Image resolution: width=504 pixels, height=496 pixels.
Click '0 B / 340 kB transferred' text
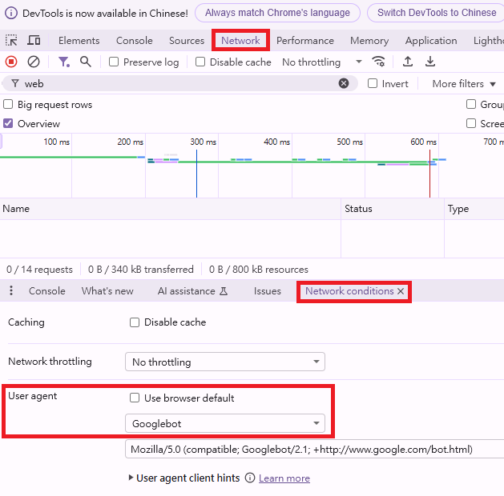point(141,269)
